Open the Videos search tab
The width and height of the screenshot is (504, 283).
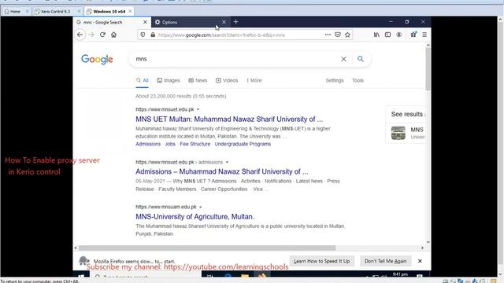coord(227,80)
